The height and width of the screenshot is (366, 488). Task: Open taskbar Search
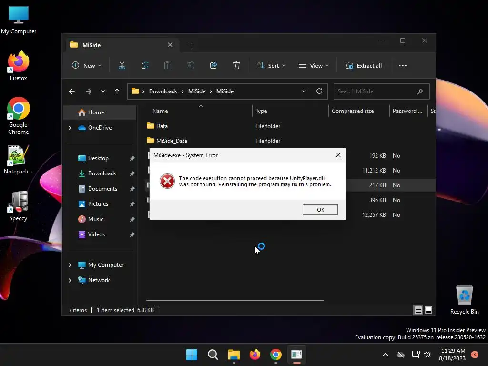pos(213,355)
